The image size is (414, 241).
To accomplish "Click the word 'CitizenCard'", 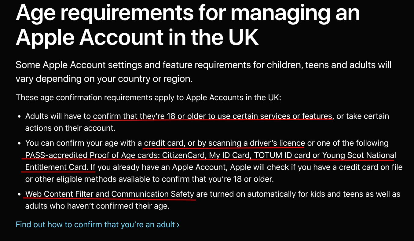I will [183, 155].
